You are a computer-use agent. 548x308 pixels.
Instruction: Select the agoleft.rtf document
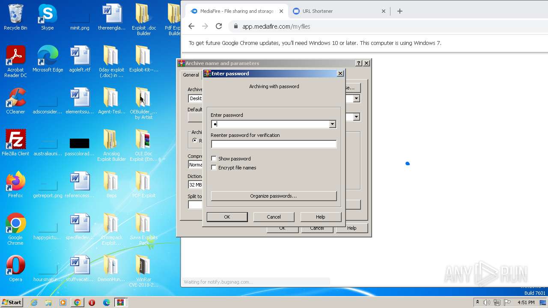[80, 59]
